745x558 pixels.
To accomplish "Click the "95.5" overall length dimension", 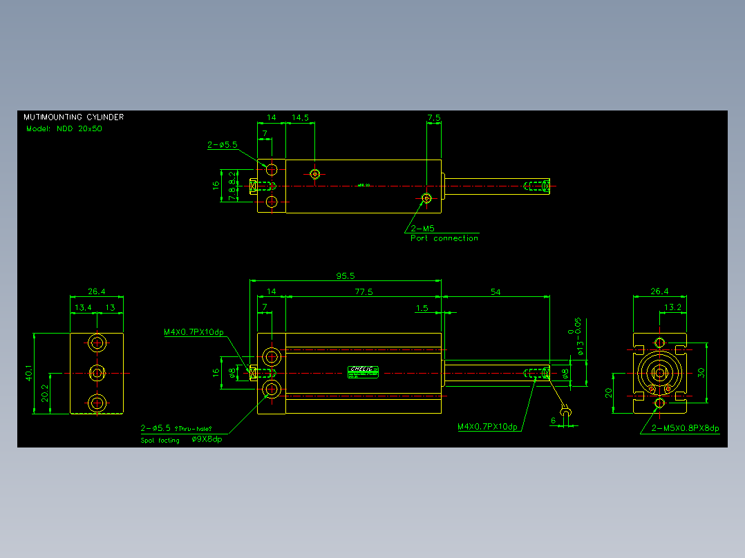I will pos(346,276).
